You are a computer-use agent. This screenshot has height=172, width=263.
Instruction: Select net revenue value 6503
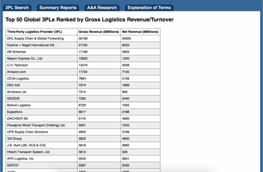[126, 45]
